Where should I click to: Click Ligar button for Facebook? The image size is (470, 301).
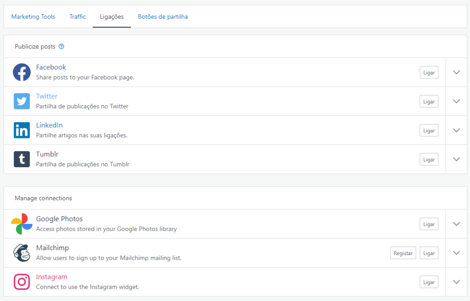point(429,72)
